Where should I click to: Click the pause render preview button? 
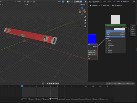coord(86,1)
